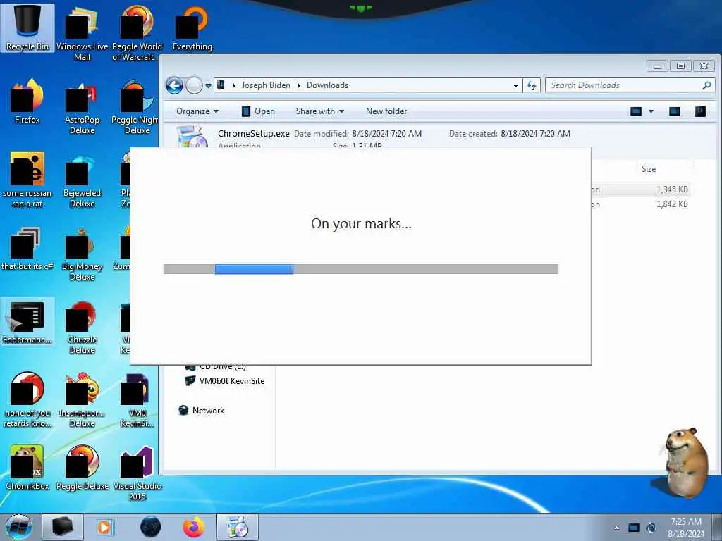Screen dimensions: 722x541
Task: Click the Explorer Forward arrow button
Action: pos(194,85)
